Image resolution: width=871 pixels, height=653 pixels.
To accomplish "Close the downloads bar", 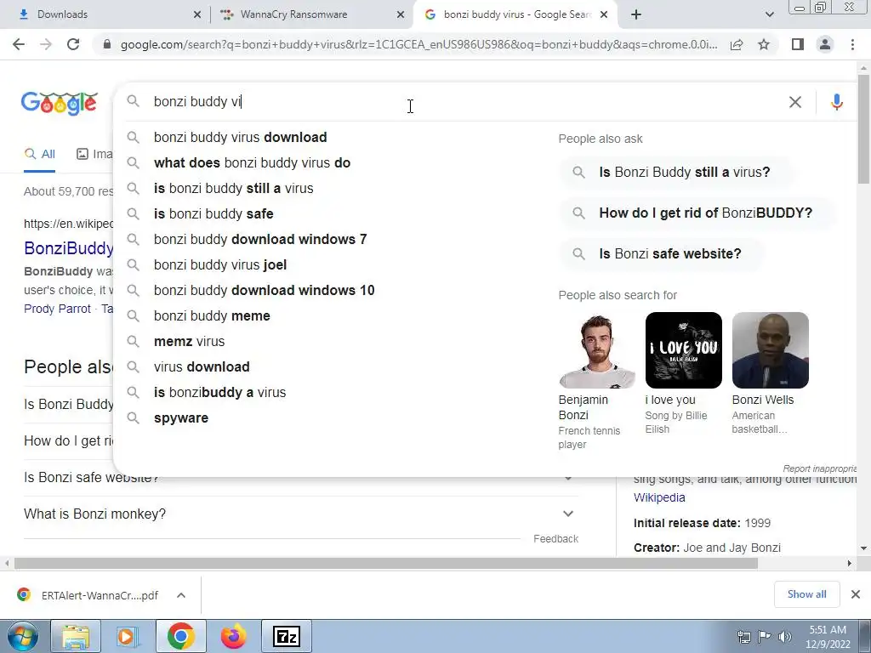I will [856, 594].
